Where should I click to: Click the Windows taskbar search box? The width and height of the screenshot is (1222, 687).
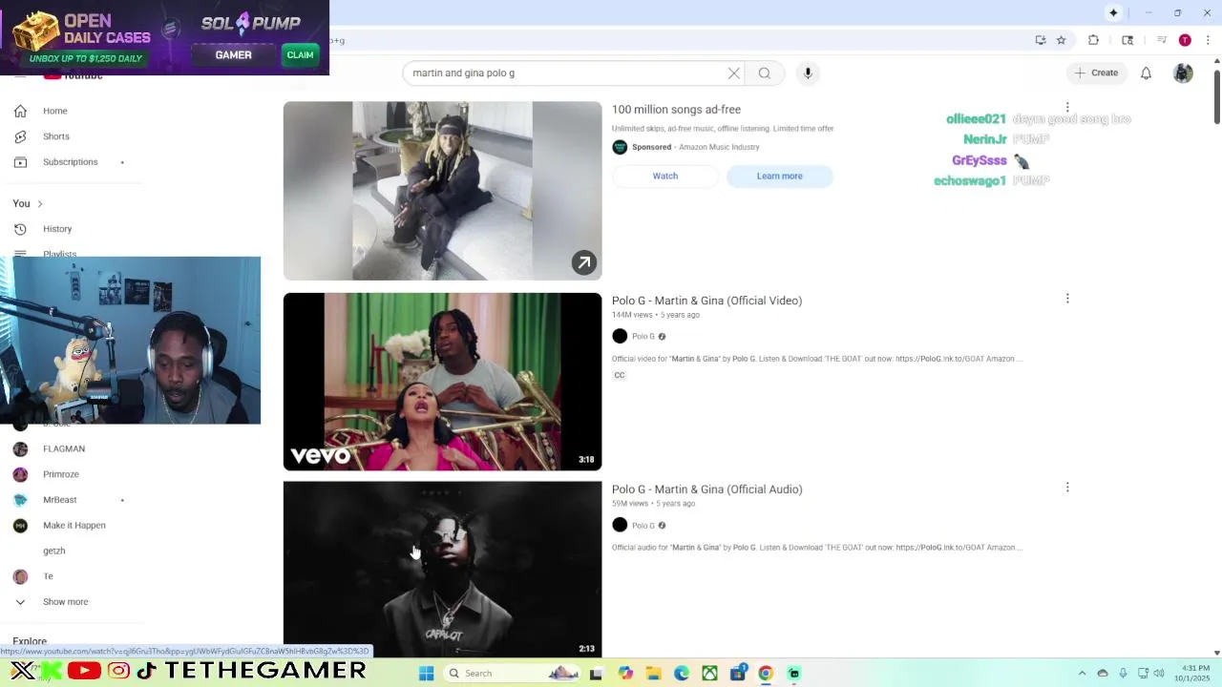tap(514, 674)
